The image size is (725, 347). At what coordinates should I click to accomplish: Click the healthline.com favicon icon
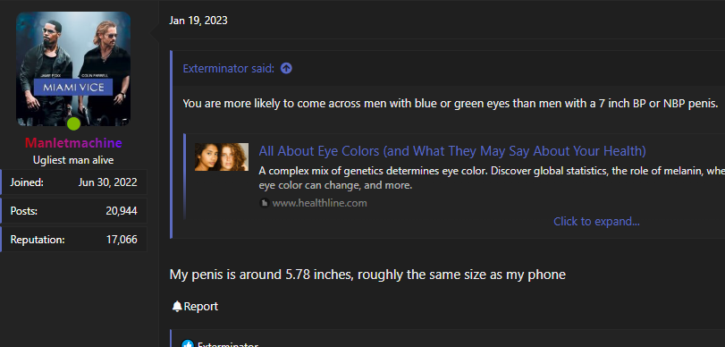[264, 203]
